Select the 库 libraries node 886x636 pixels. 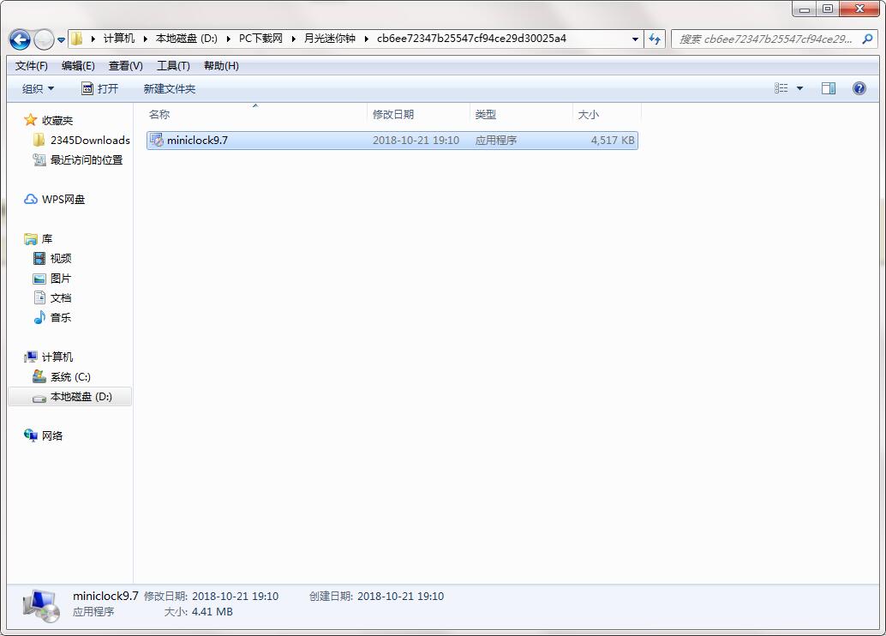pyautogui.click(x=39, y=238)
